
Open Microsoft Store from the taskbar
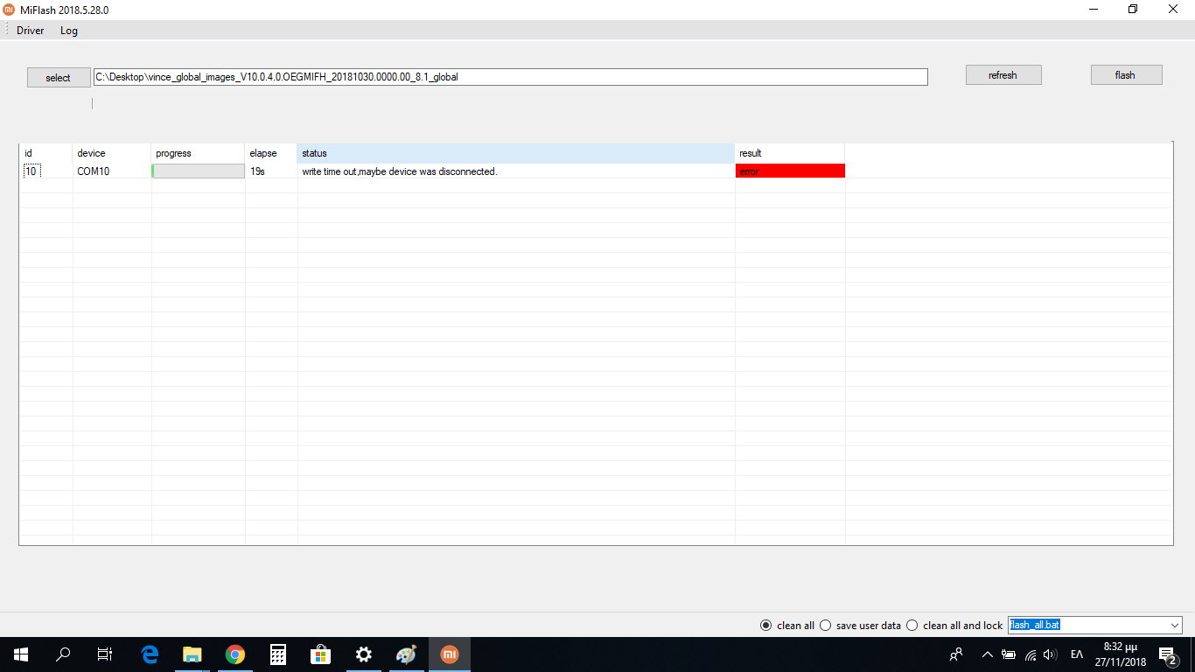[x=321, y=654]
